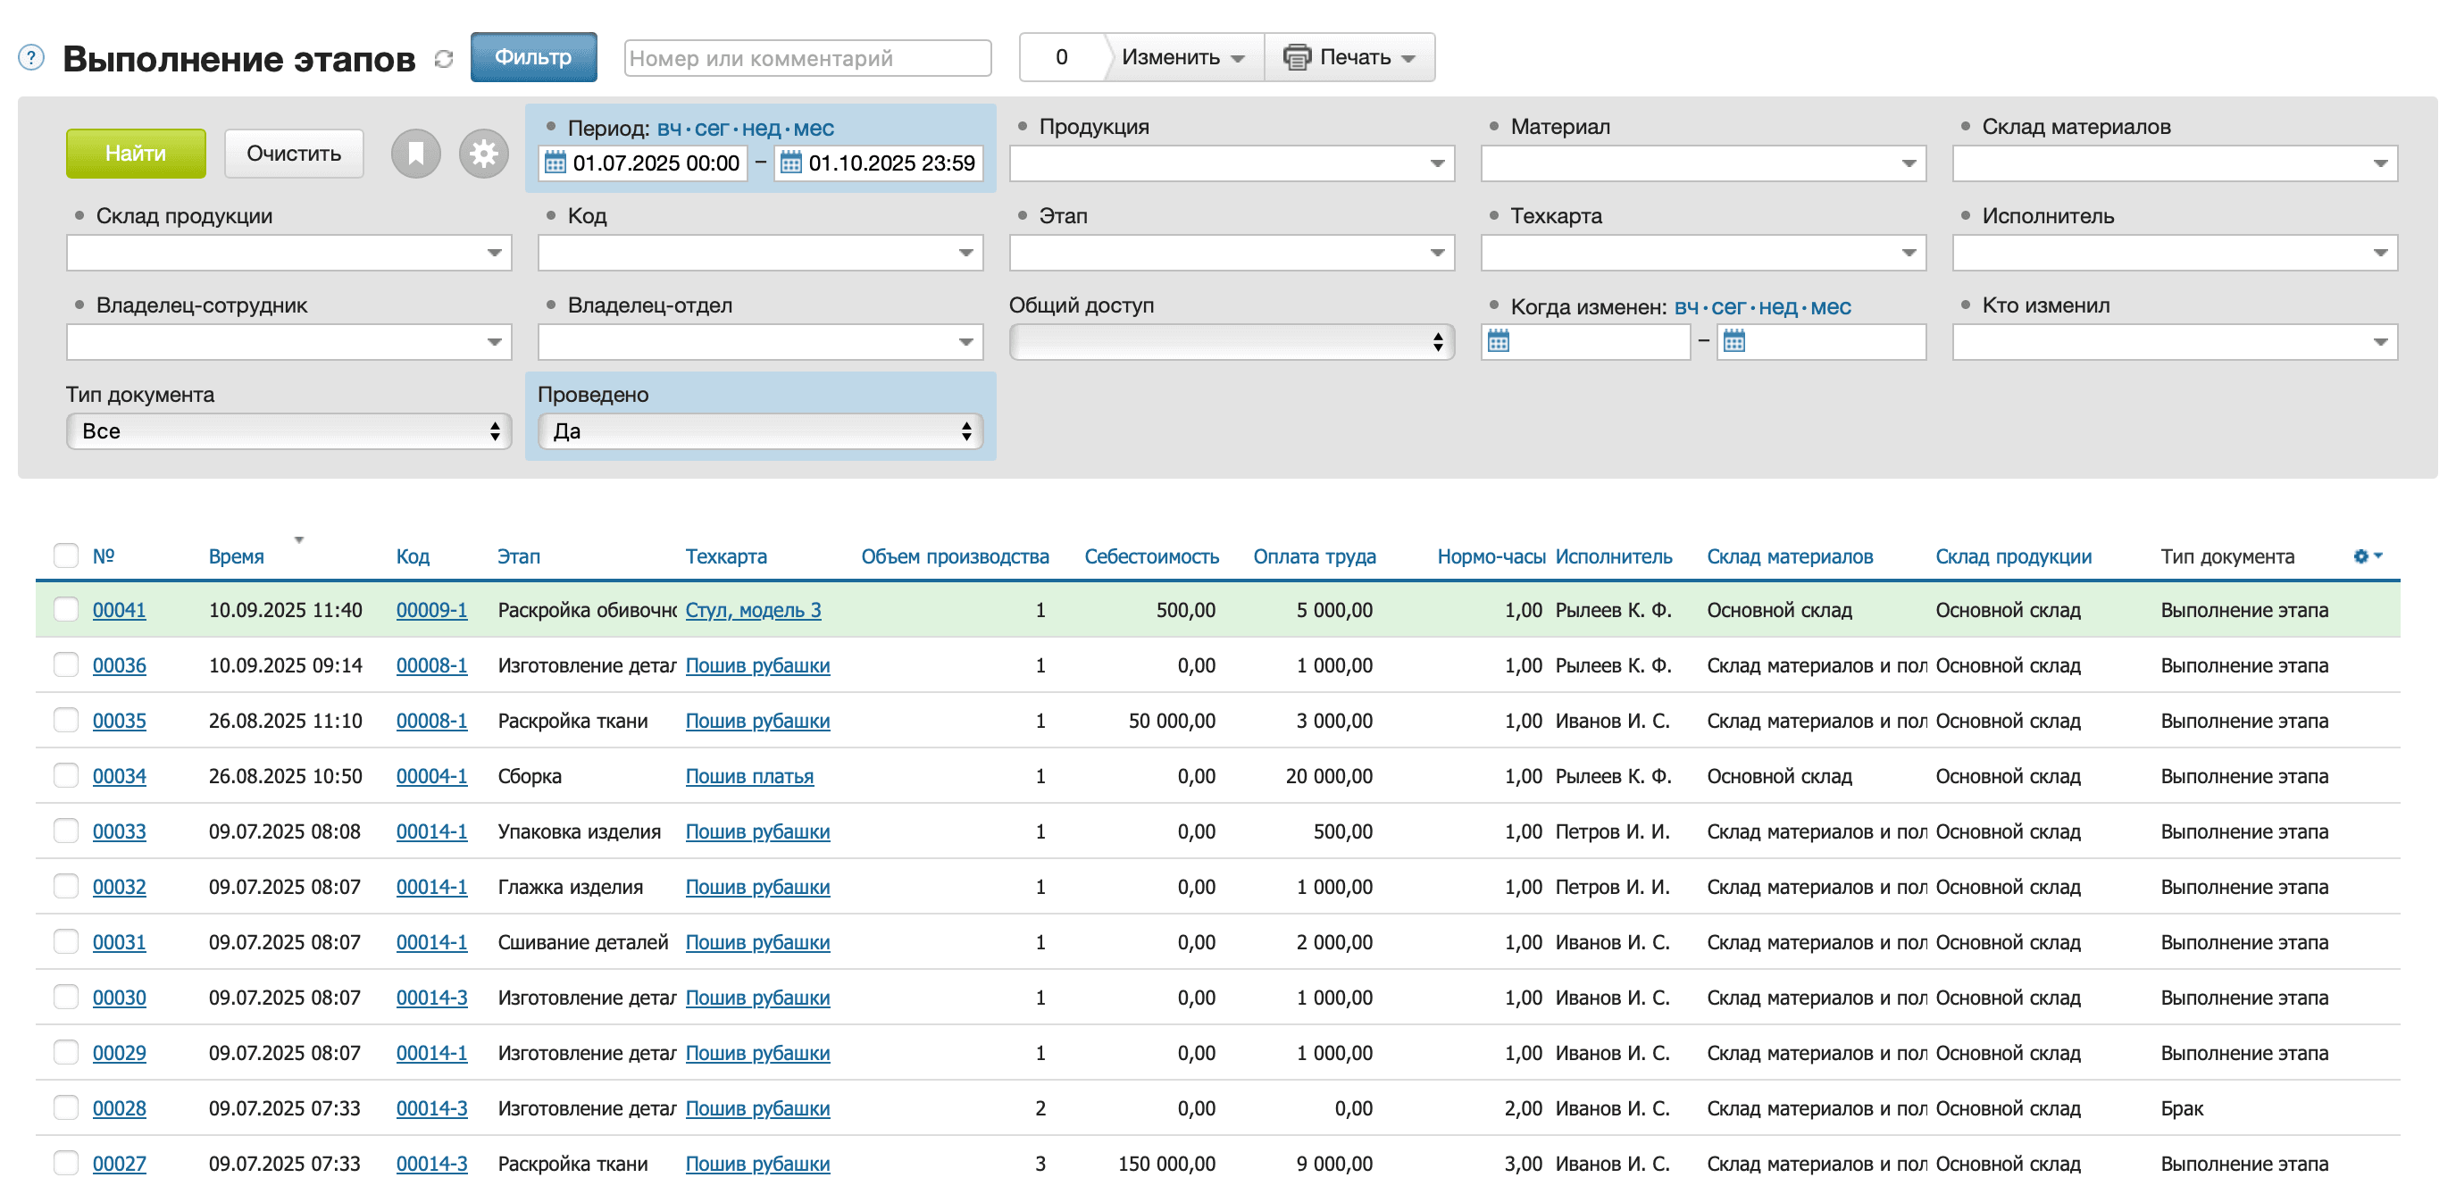Toggle the select-all checkbox in table header
Viewport: 2456px width, 1186px height.
(x=66, y=555)
